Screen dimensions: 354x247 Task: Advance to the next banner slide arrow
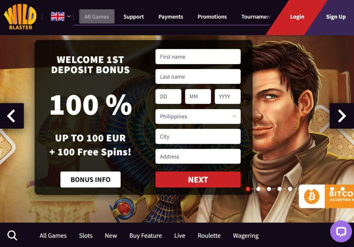pos(342,116)
